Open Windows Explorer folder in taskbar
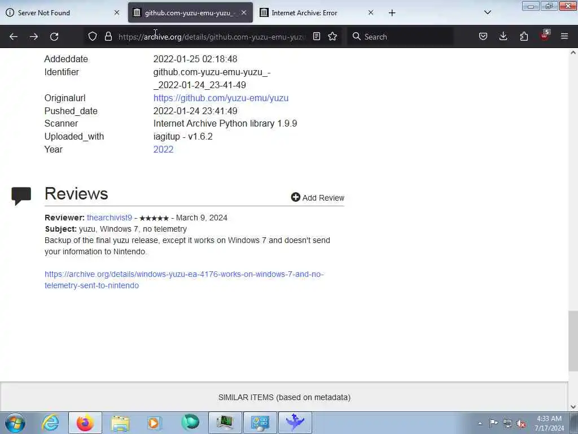 [120, 423]
